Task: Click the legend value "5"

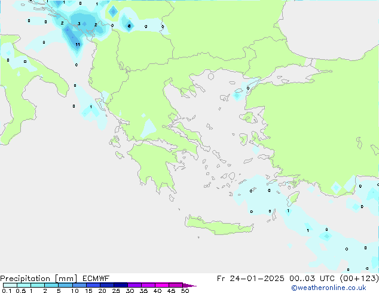Action: pos(59,291)
